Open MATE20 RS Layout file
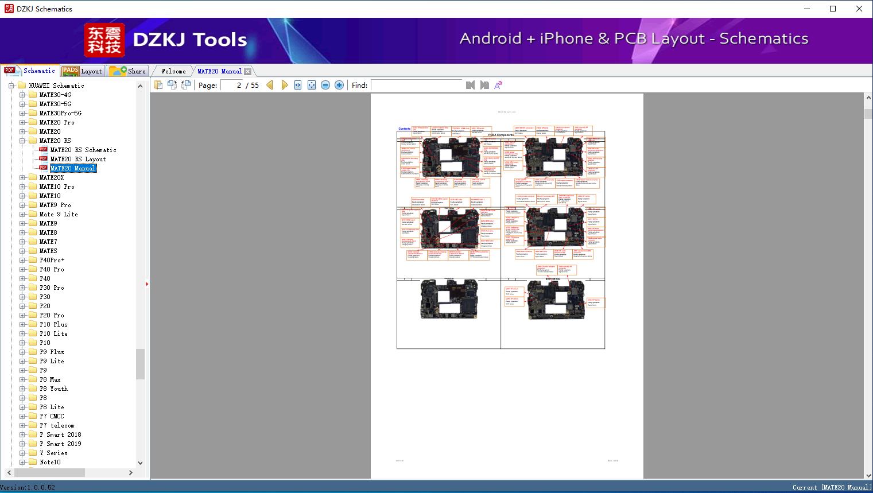This screenshot has height=493, width=873. (x=78, y=159)
